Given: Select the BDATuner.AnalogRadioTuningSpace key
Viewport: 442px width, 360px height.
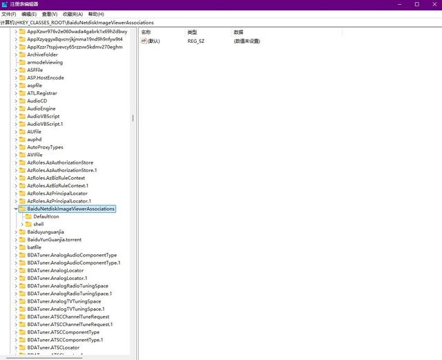Looking at the screenshot, I should coord(68,286).
